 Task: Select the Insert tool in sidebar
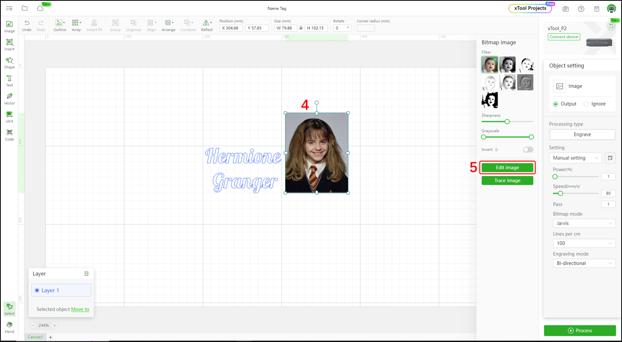(x=9, y=45)
